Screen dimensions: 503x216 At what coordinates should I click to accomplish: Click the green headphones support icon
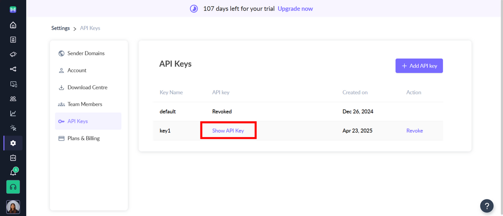pos(13,187)
